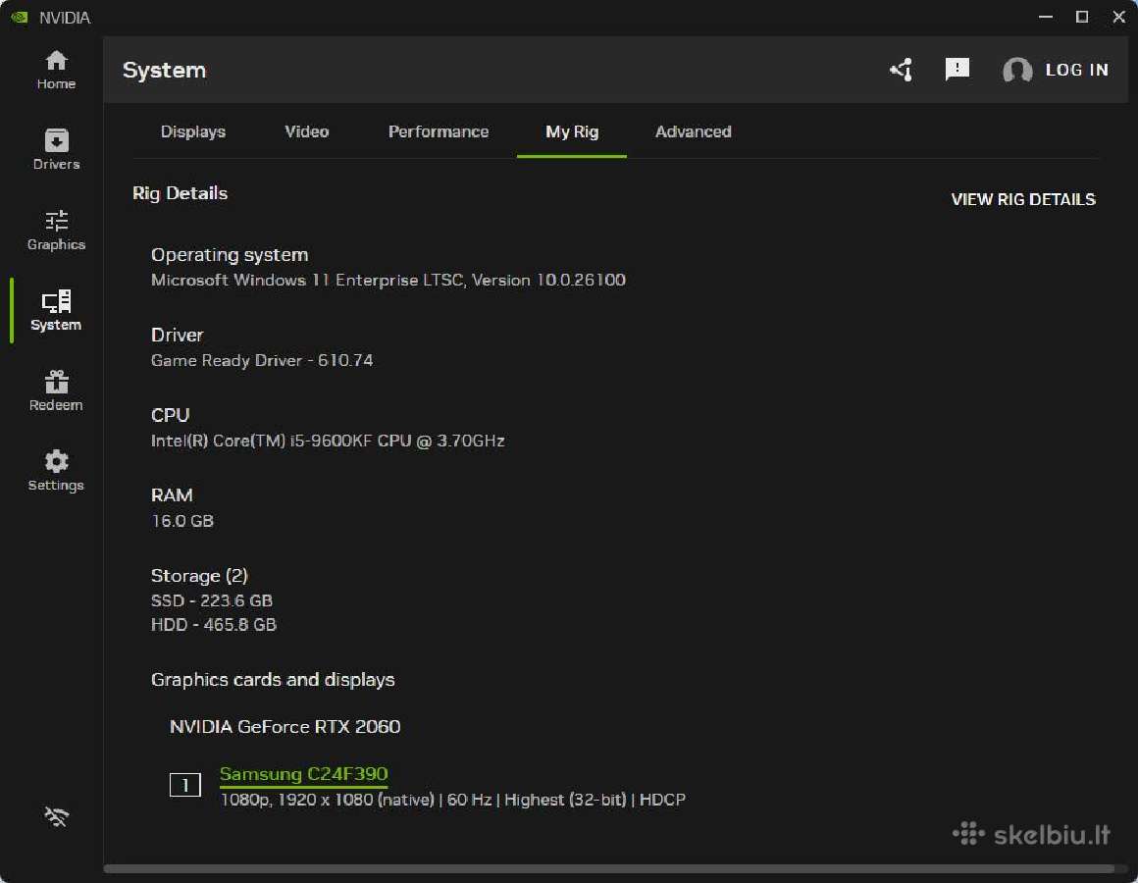Click the RAM label
Screen dimensions: 1138x883
point(172,494)
